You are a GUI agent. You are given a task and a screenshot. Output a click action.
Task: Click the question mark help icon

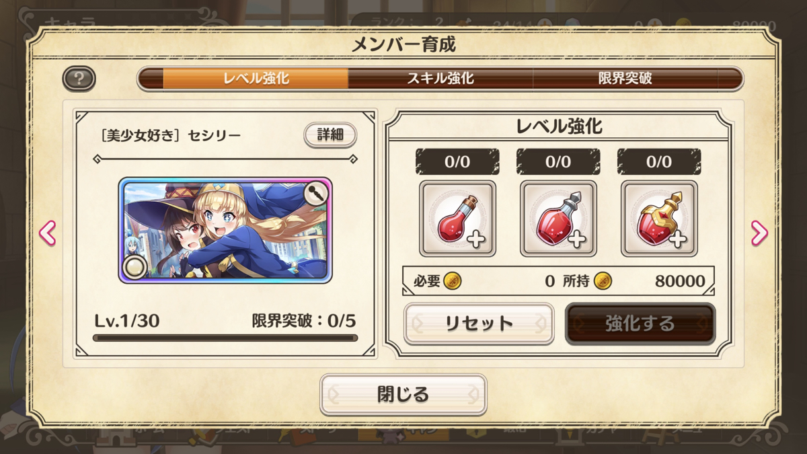[79, 79]
